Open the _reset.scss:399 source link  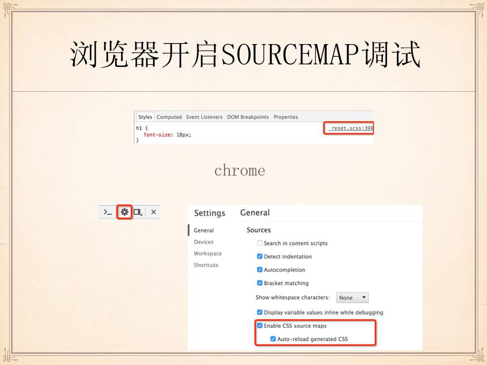click(x=351, y=128)
